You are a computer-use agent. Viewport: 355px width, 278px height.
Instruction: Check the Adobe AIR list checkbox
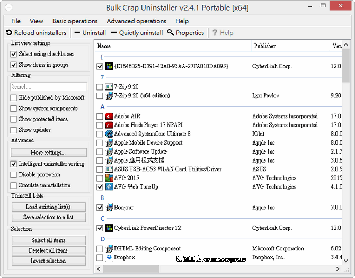[x=100, y=116]
